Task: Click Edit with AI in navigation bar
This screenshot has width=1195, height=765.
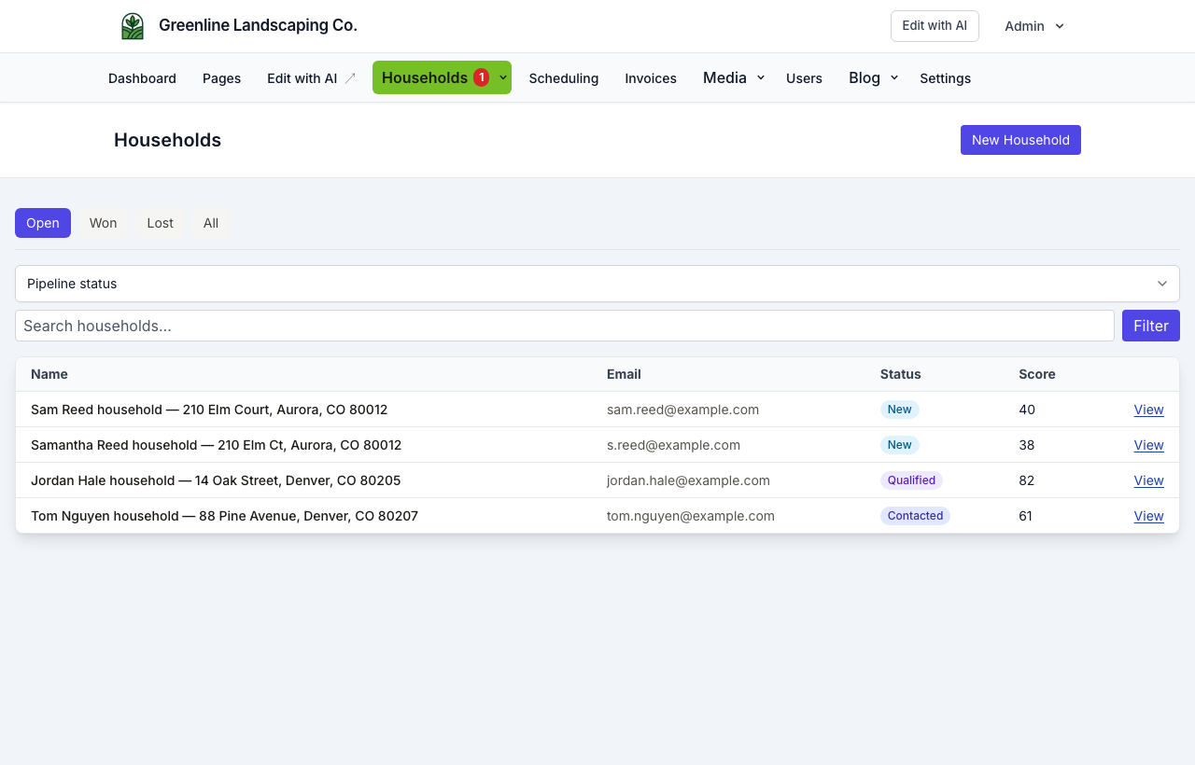Action: click(302, 78)
